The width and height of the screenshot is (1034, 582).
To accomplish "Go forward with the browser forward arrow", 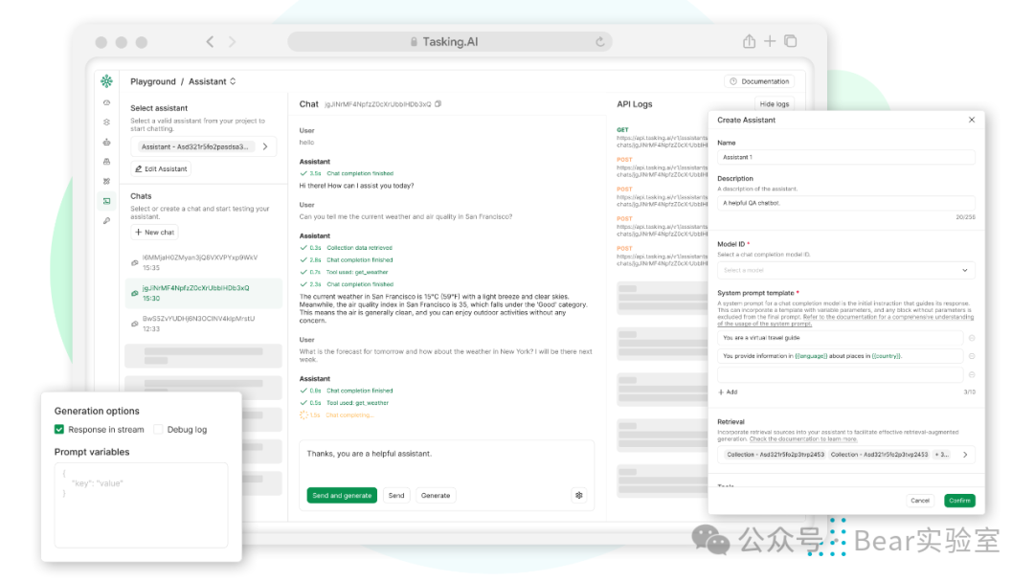I will [232, 41].
